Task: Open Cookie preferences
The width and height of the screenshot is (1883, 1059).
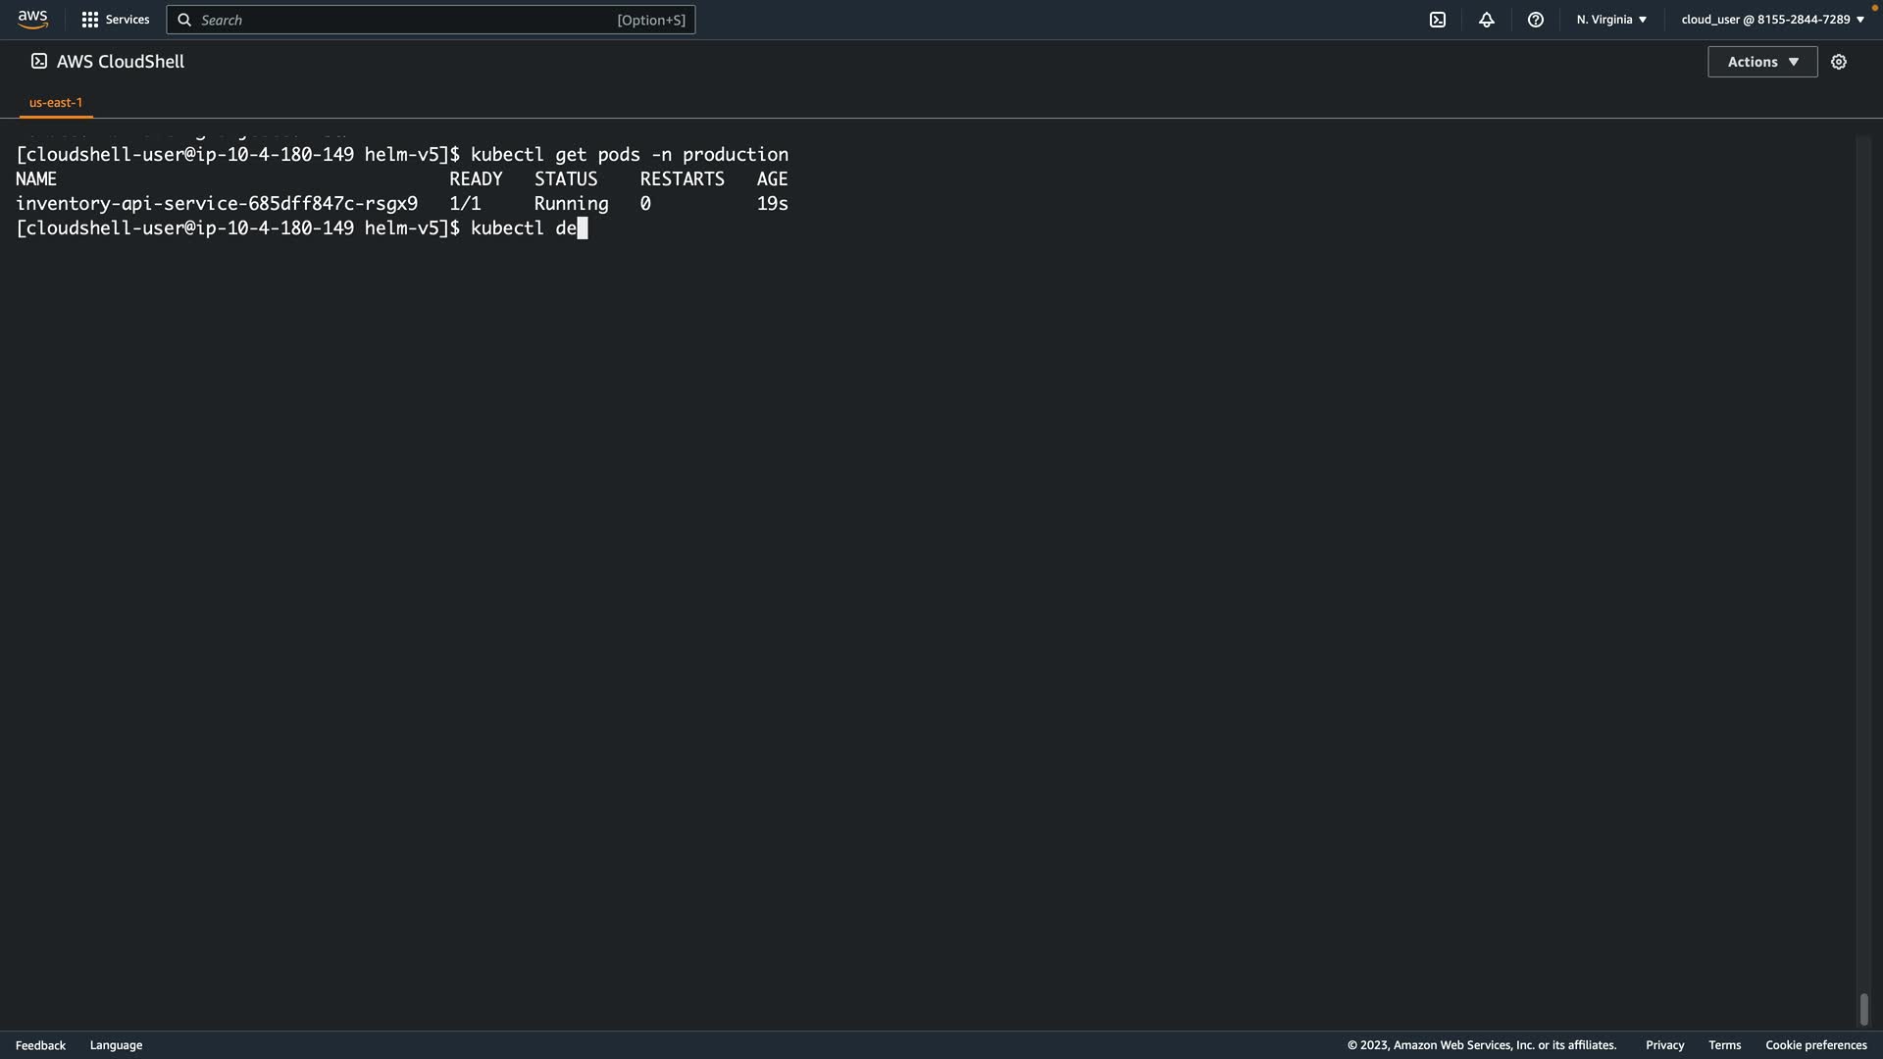Action: coord(1815,1045)
